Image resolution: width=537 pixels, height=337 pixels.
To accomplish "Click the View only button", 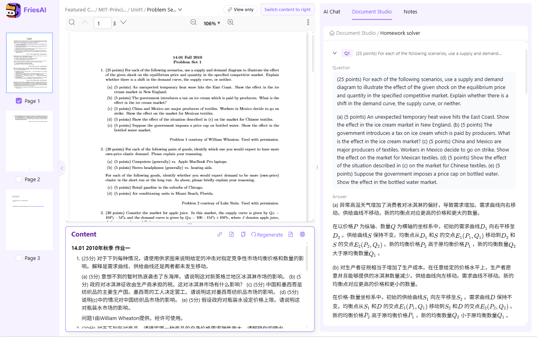I will pyautogui.click(x=240, y=9).
